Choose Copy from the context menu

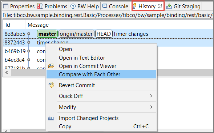click(101, 126)
